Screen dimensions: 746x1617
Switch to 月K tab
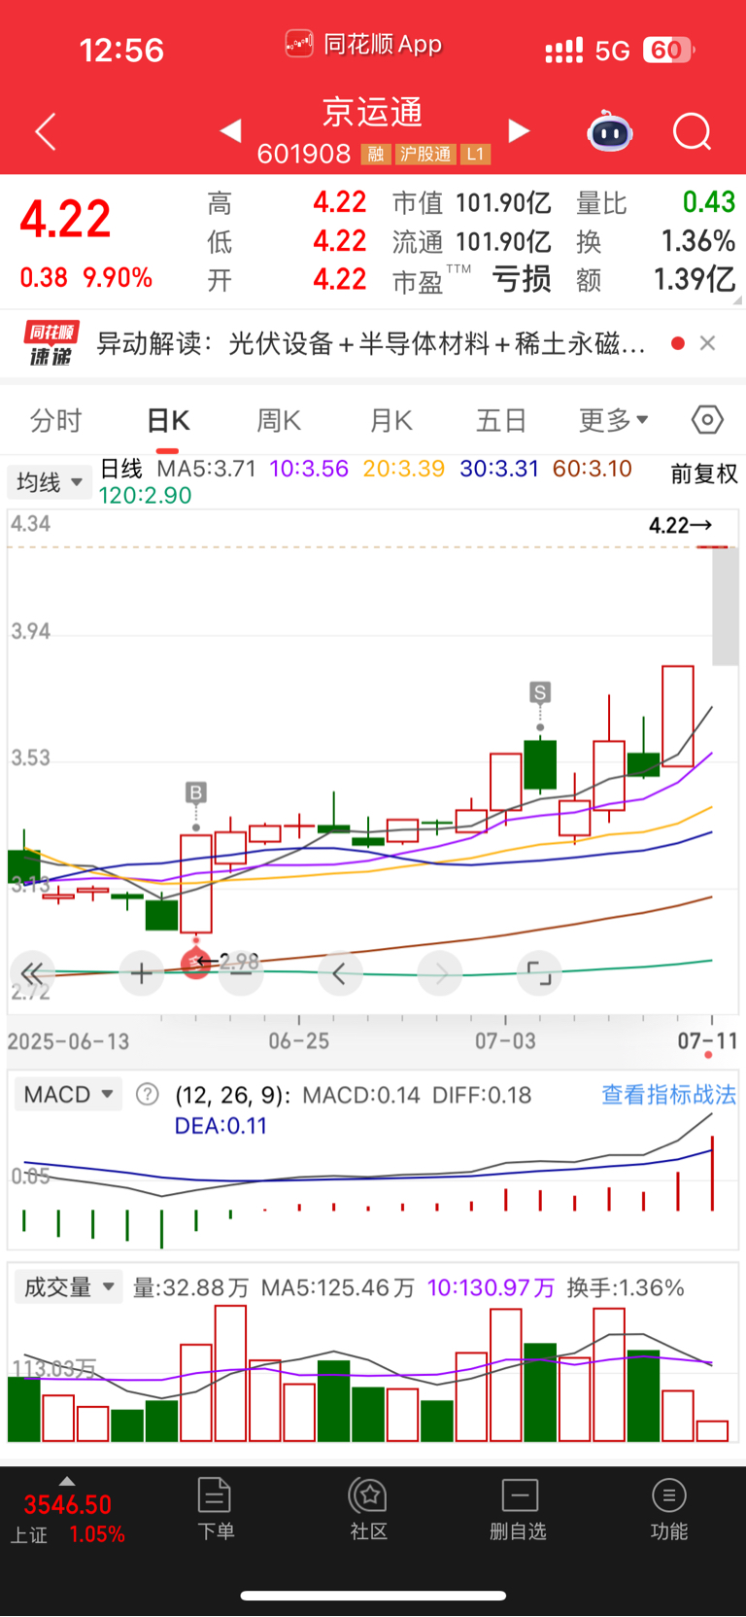[x=391, y=420]
